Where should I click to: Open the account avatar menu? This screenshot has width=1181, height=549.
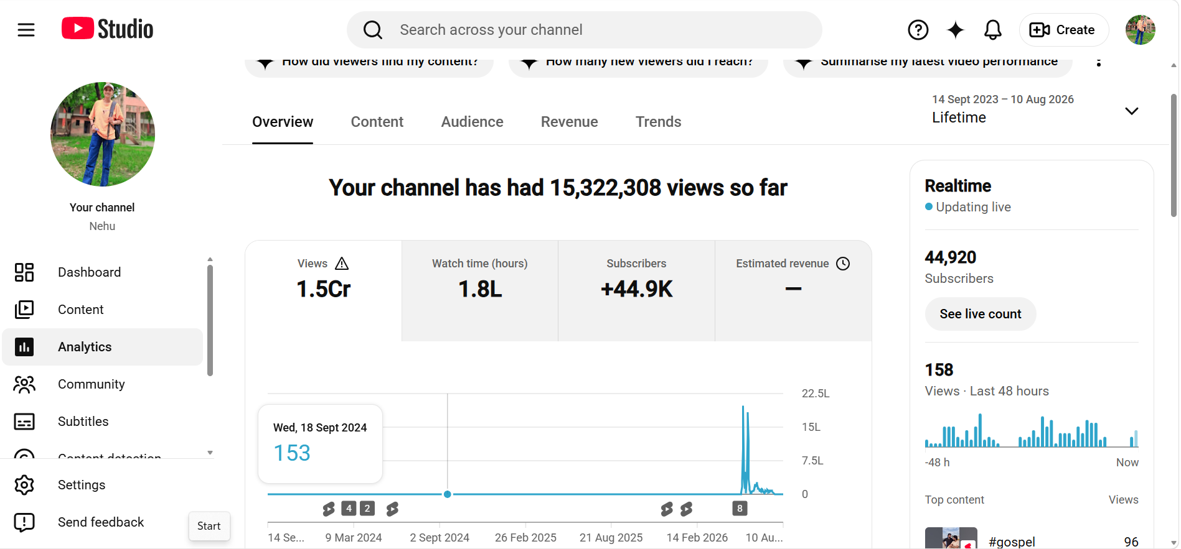pos(1141,30)
